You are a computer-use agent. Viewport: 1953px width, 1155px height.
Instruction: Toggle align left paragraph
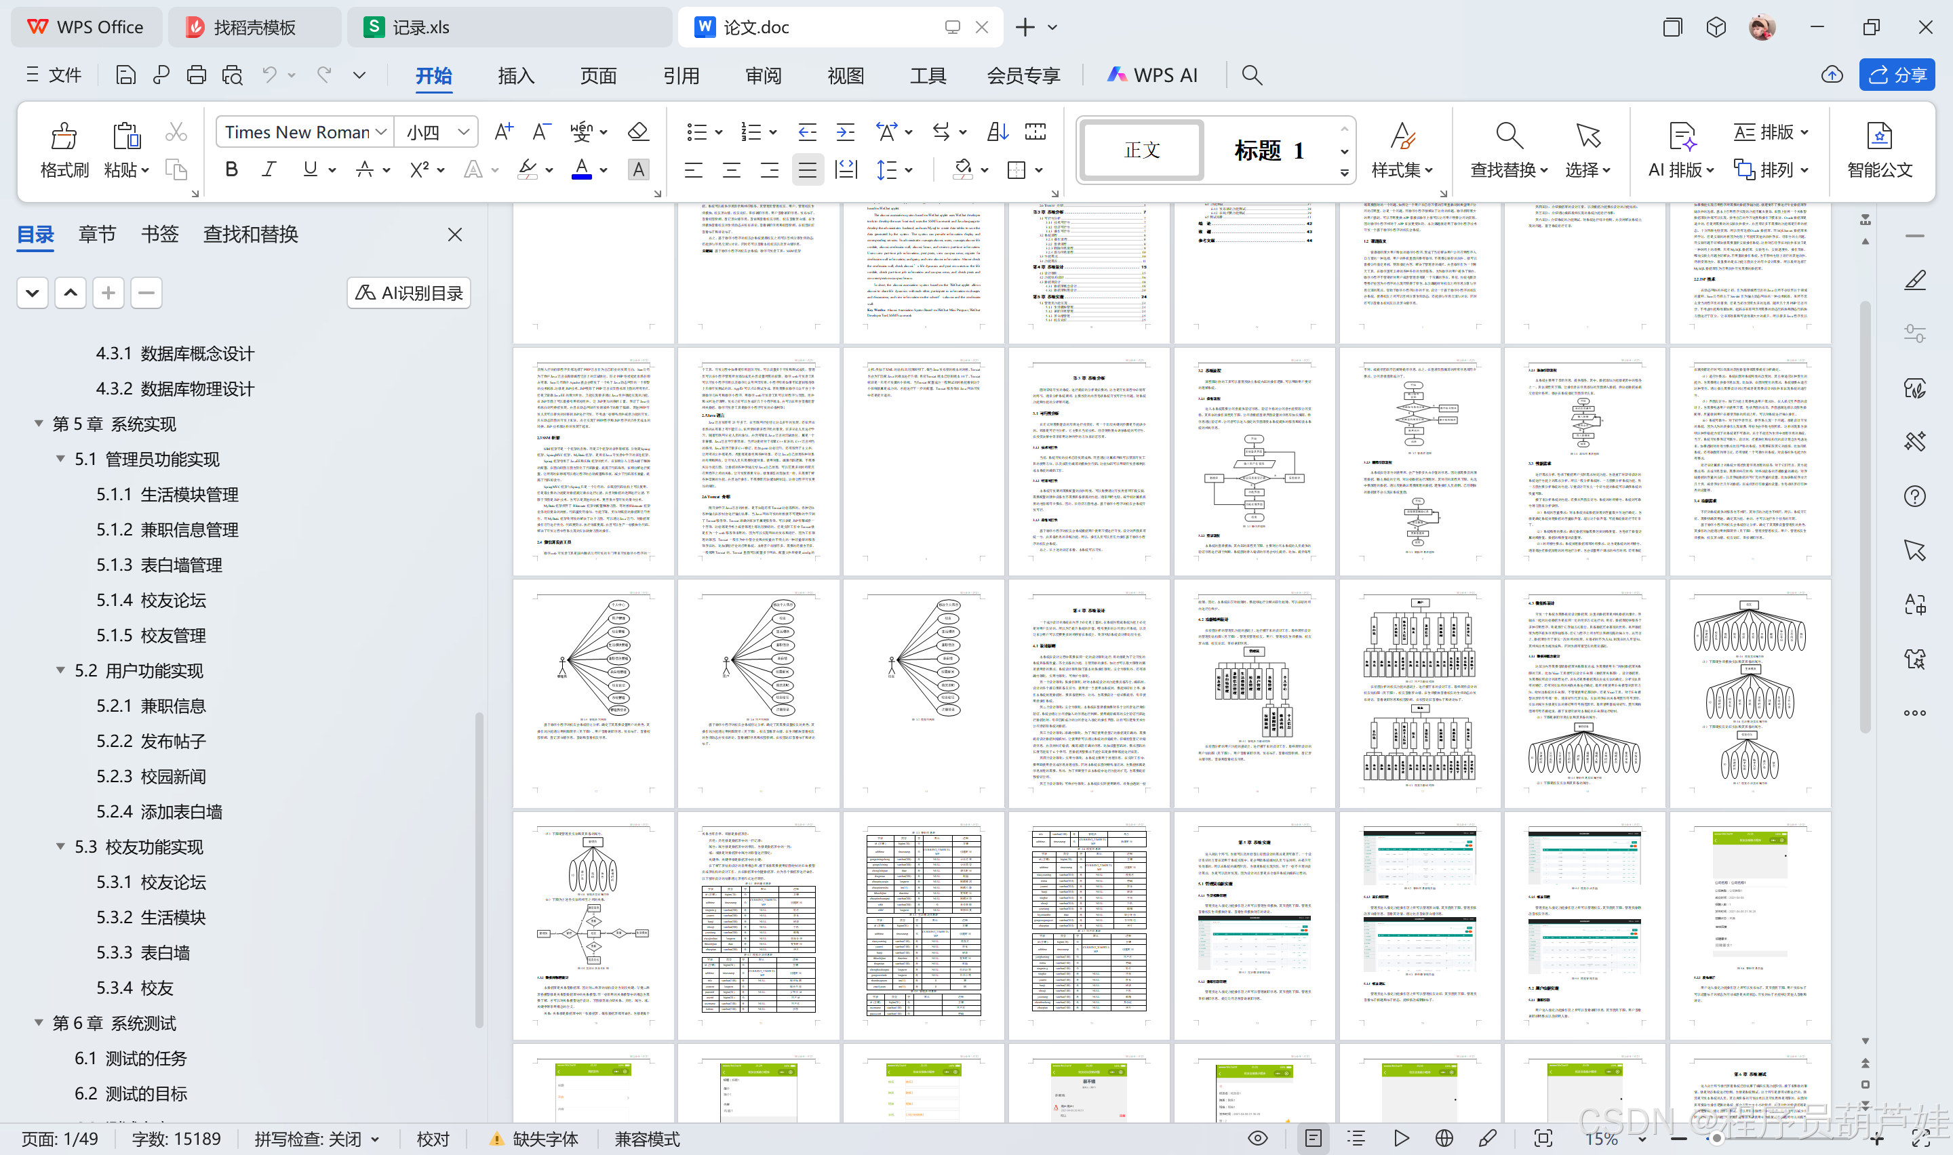point(694,169)
